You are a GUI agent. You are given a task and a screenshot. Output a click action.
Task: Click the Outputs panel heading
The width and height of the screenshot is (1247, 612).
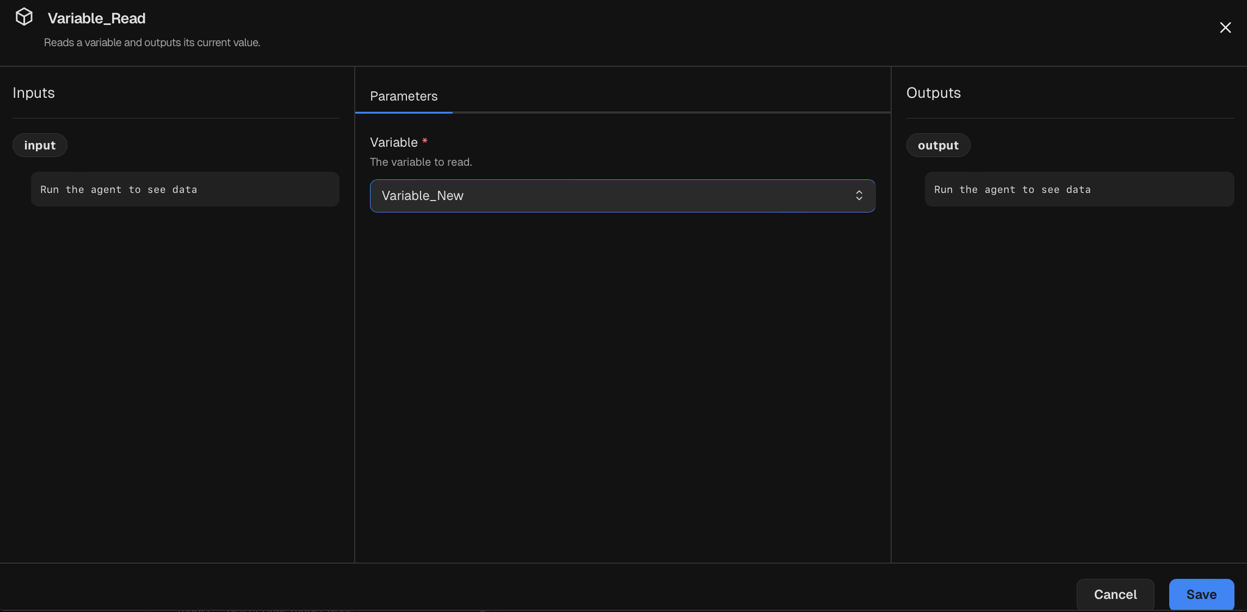933,93
